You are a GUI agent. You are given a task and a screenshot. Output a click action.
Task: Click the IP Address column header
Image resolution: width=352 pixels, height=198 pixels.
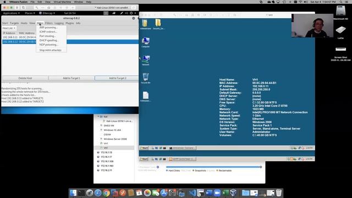coord(9,33)
